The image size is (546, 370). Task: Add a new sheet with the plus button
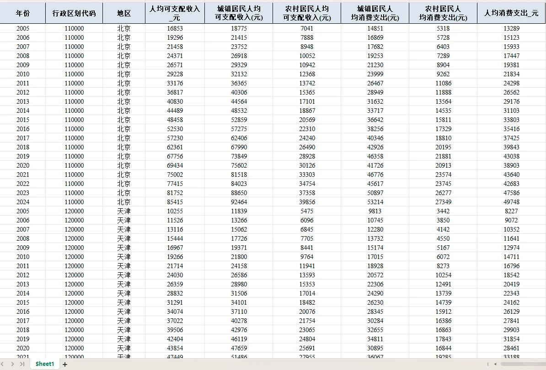pyautogui.click(x=65, y=364)
